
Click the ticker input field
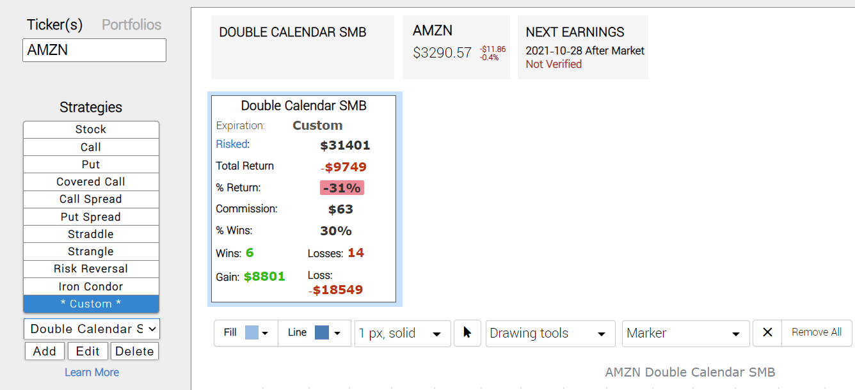click(94, 50)
